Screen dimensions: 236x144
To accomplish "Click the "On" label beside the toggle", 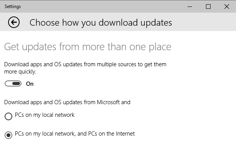I will pos(30,84).
